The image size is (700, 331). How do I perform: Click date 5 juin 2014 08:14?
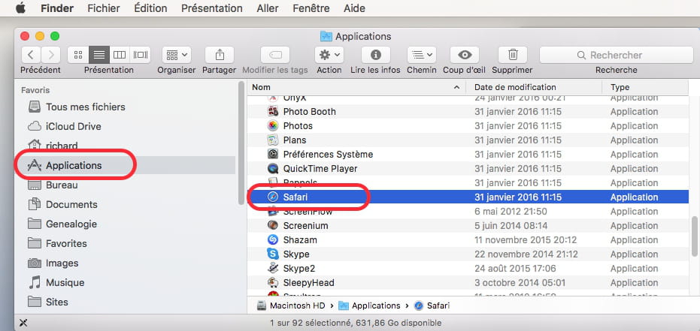tap(511, 225)
